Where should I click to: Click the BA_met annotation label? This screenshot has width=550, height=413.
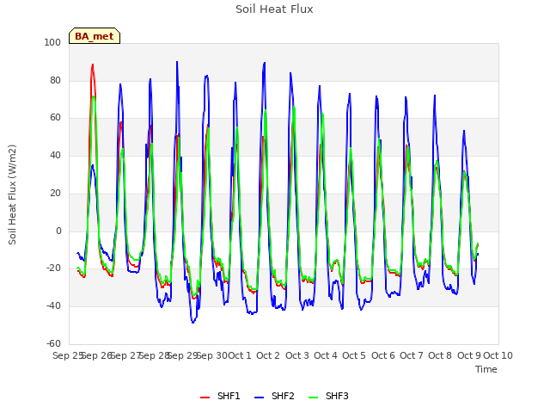tap(95, 36)
